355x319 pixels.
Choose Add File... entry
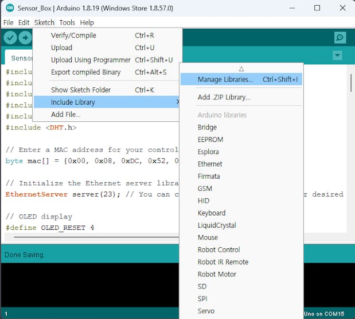[107, 114]
